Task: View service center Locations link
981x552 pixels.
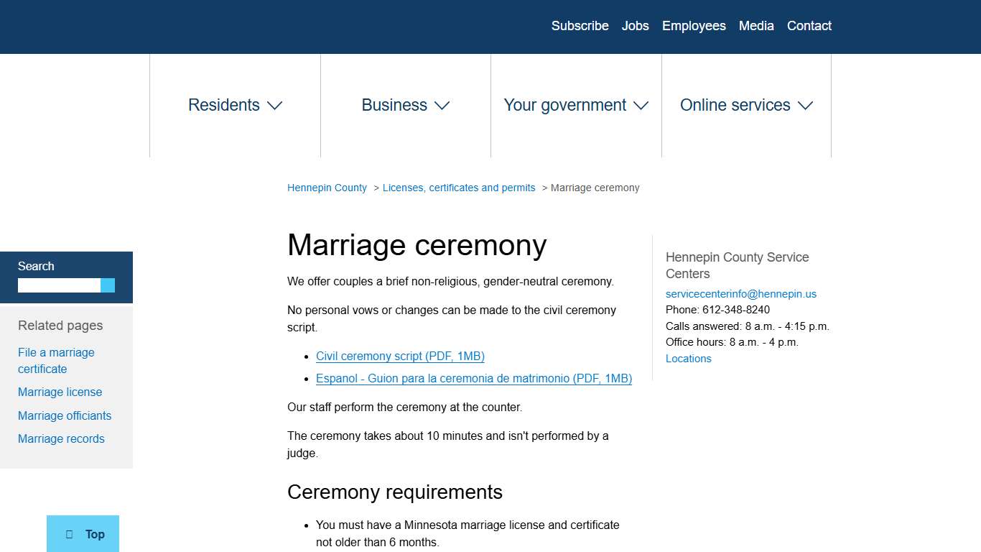Action: coord(688,358)
